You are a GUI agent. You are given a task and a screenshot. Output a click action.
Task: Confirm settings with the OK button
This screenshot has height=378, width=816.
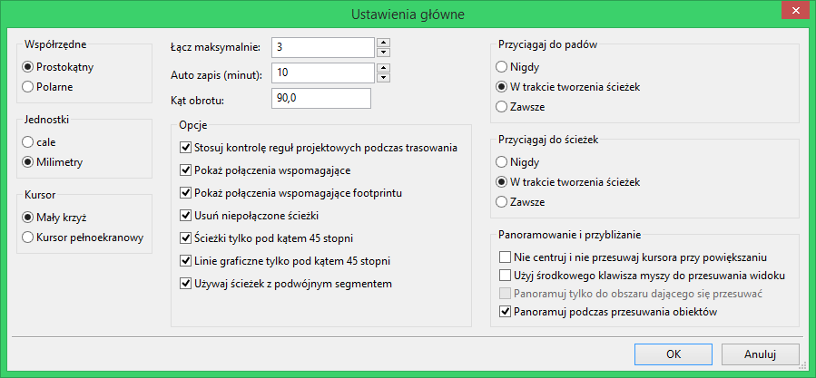point(673,354)
